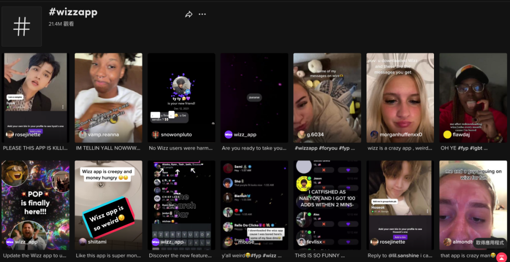Open 'Wizz app is creepy and money hungry' video
This screenshot has width=510, height=262.
tap(108, 205)
